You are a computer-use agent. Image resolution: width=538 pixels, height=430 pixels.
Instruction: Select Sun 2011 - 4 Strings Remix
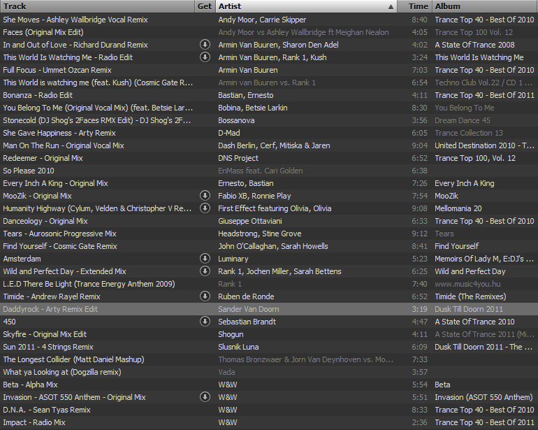[48, 347]
